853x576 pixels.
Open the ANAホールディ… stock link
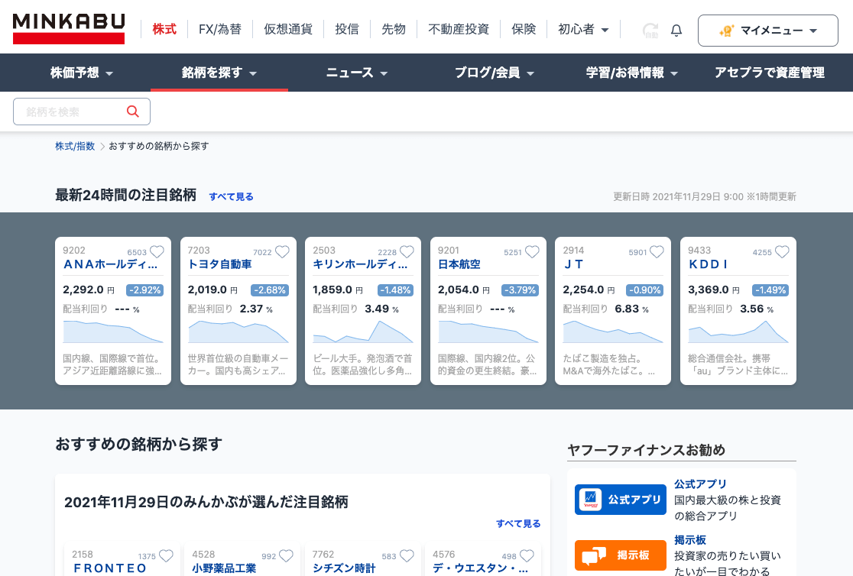pyautogui.click(x=110, y=264)
